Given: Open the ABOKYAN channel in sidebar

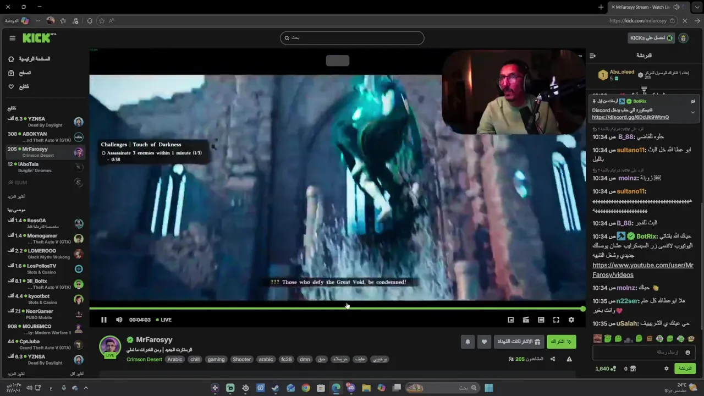Looking at the screenshot, I should (45, 136).
